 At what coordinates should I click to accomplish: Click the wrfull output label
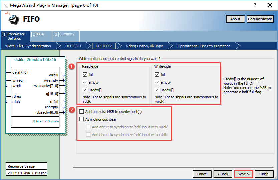(53, 75)
